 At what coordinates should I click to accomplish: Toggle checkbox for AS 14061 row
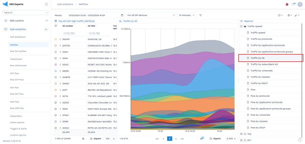click(x=56, y=58)
